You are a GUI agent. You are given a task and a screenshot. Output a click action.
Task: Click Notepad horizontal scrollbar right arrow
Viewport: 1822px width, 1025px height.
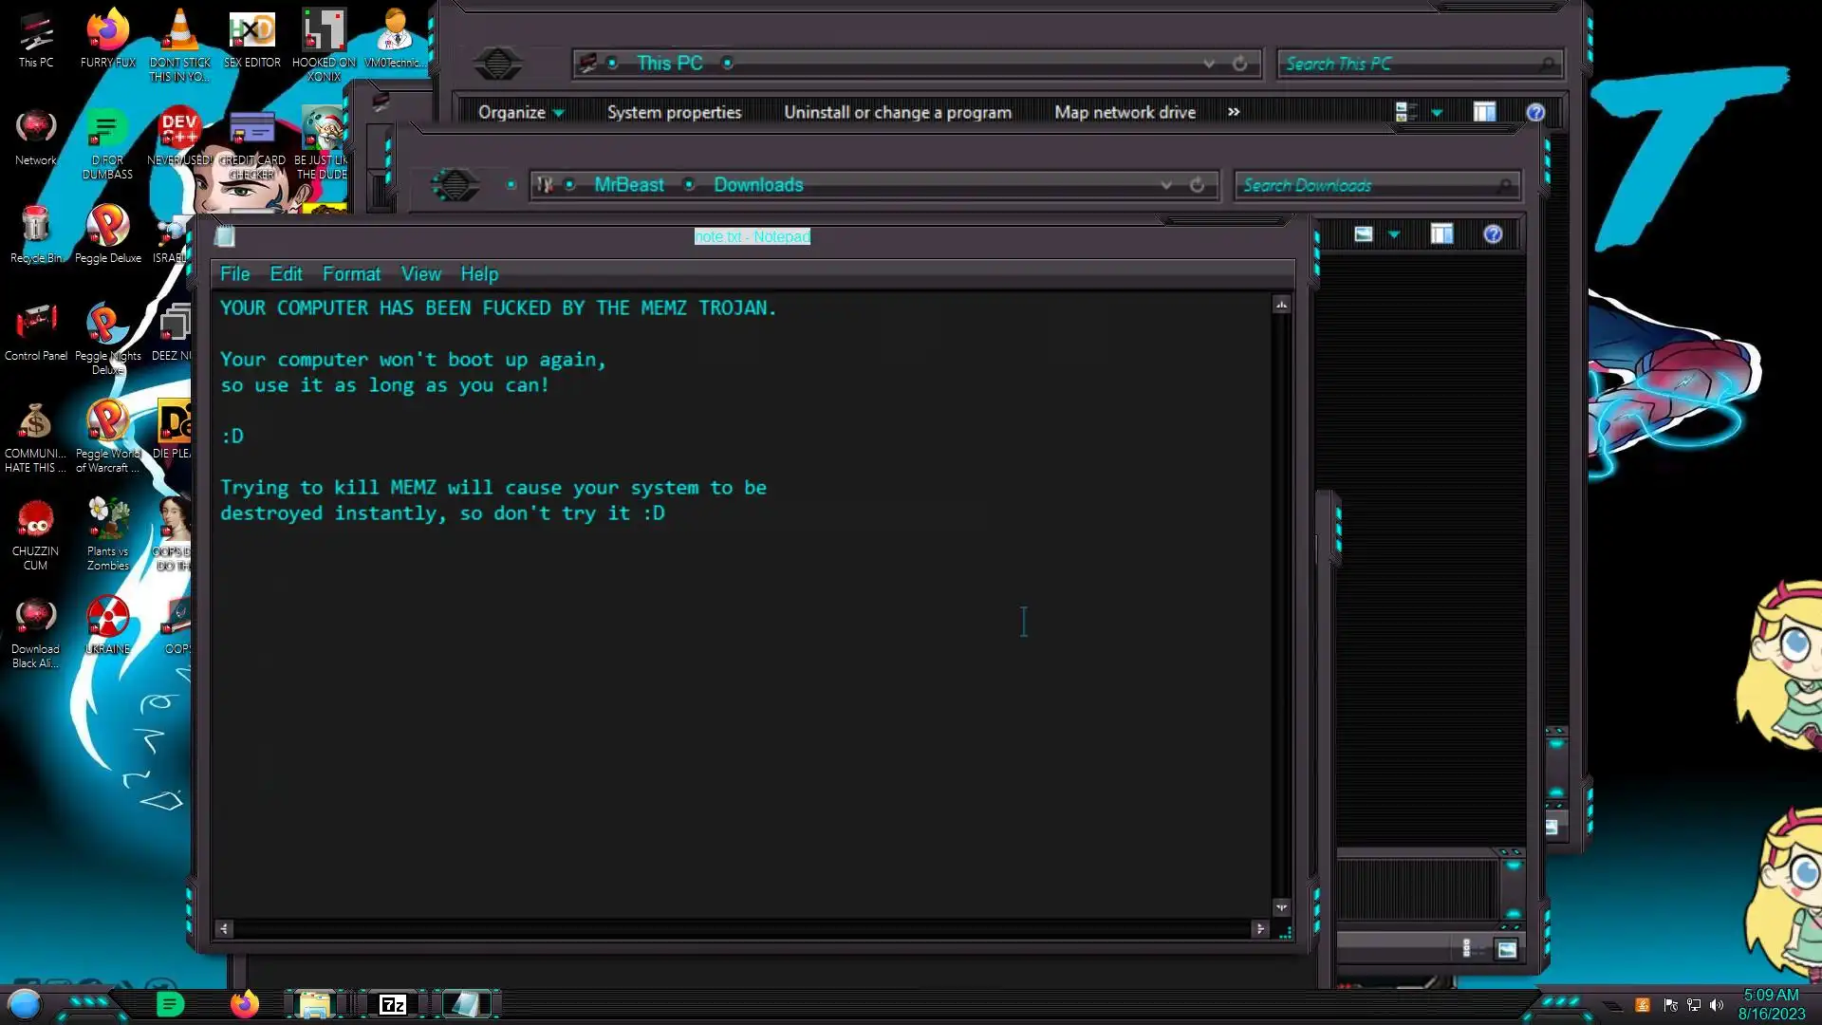(x=1260, y=929)
